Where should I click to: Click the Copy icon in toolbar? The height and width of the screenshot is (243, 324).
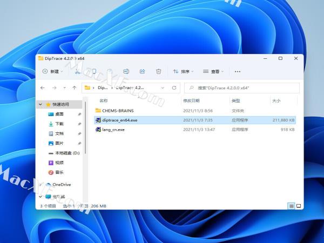tap(94, 71)
